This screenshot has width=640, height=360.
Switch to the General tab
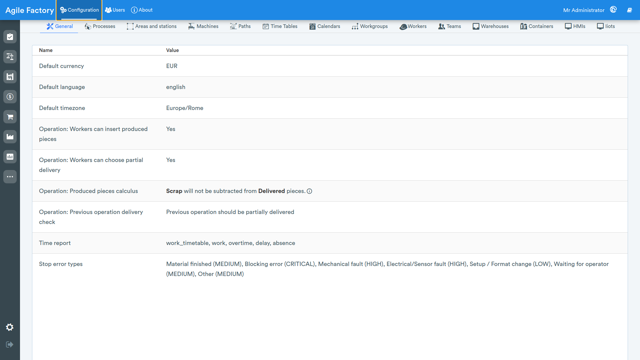(x=59, y=26)
